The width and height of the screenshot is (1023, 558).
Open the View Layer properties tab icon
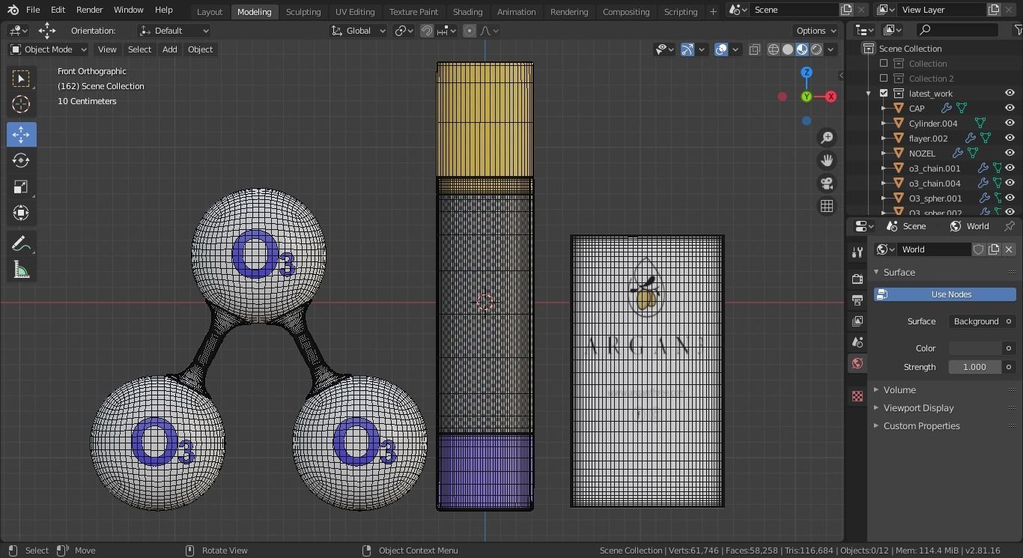[x=857, y=321]
